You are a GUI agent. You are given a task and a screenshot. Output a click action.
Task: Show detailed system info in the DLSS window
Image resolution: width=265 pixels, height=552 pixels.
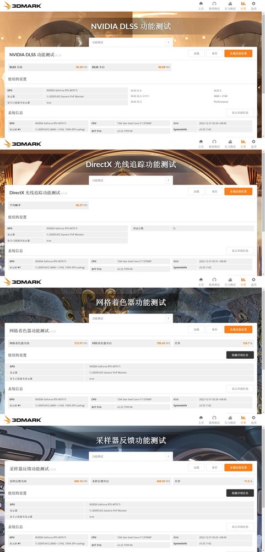240,113
